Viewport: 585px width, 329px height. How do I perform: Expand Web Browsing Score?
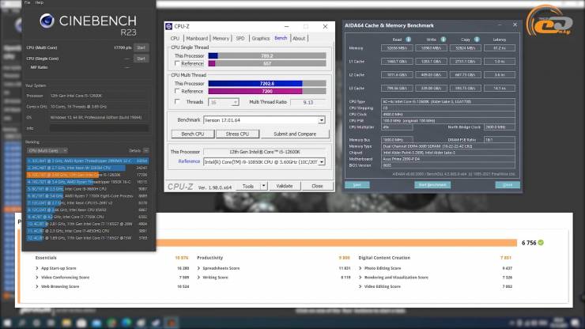click(x=37, y=286)
